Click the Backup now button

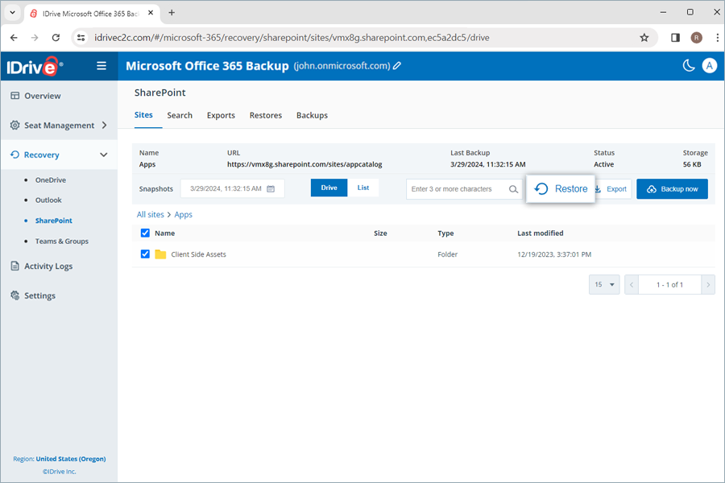(672, 188)
